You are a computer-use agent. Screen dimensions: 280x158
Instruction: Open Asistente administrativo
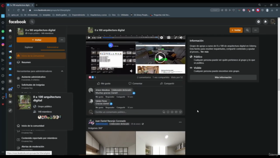pyautogui.click(x=33, y=78)
